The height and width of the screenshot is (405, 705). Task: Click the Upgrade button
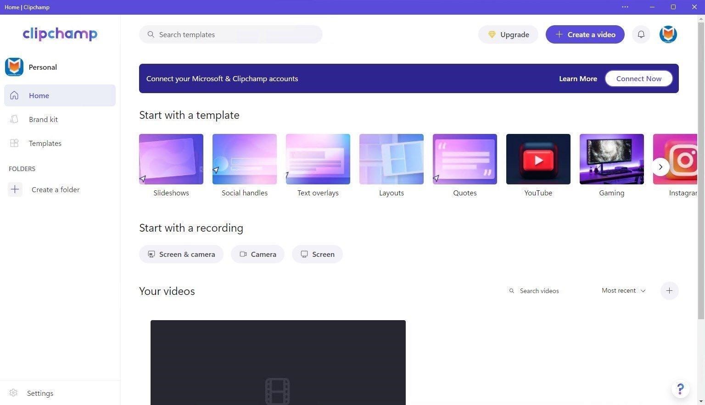pos(508,34)
